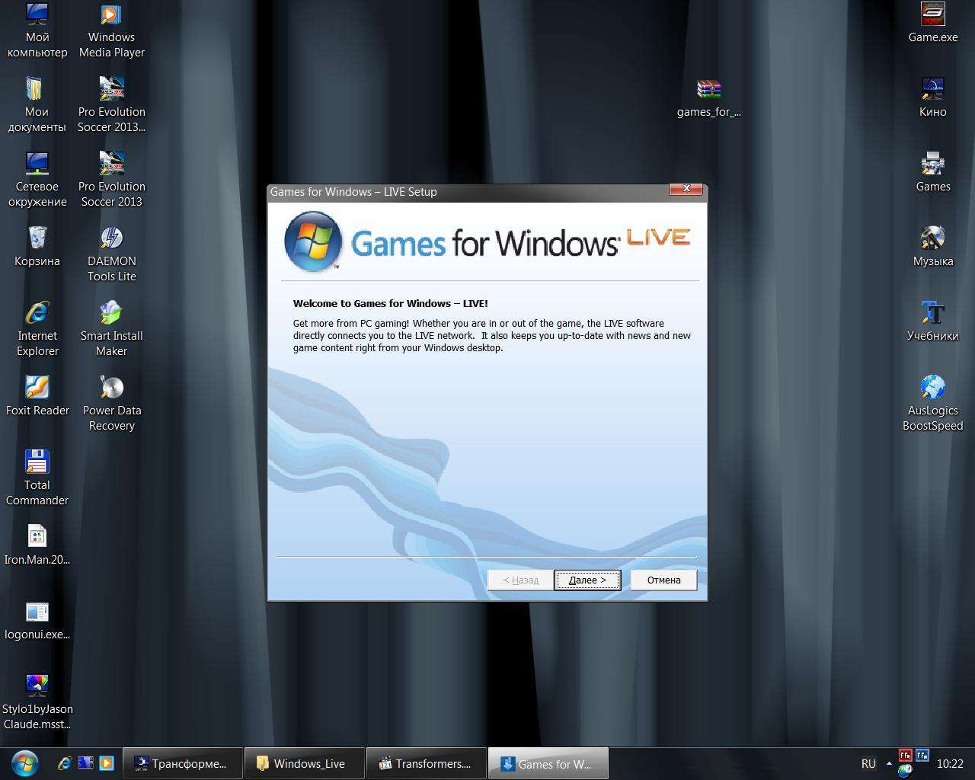Switch to Transformers taskbar window
Viewport: 975px width, 780px height.
point(426,763)
